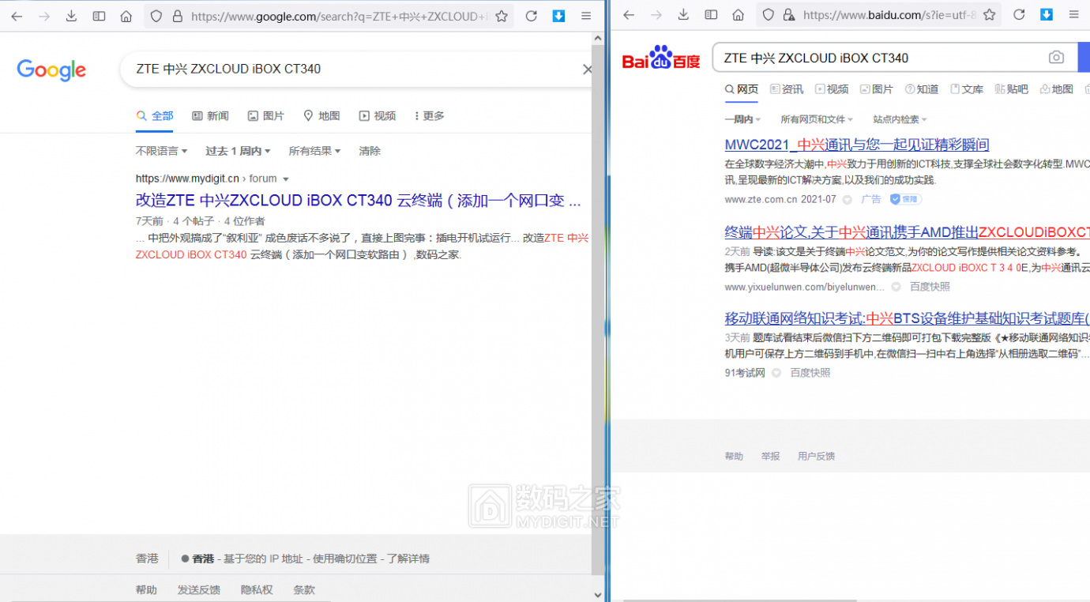Click 清除 to clear Google filters
Viewport: 1090px width, 602px height.
370,151
